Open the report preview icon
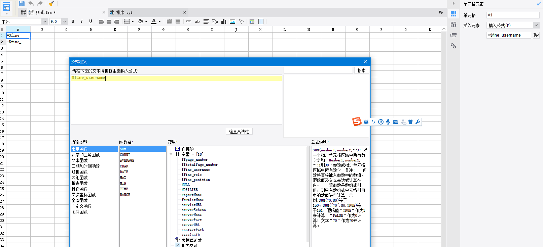The image size is (543, 247). [6, 7]
